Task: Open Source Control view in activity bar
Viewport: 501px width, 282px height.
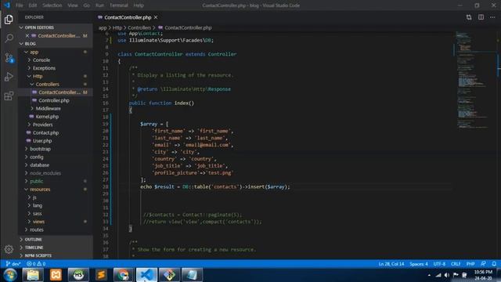Action: coord(9,58)
